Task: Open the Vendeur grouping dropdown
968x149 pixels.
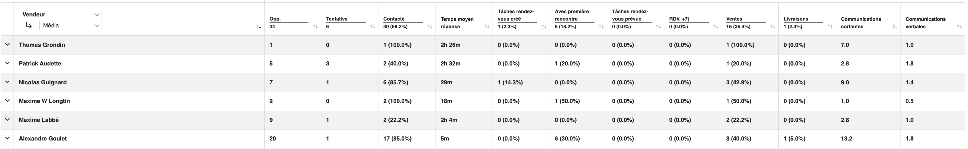Action: click(x=60, y=15)
